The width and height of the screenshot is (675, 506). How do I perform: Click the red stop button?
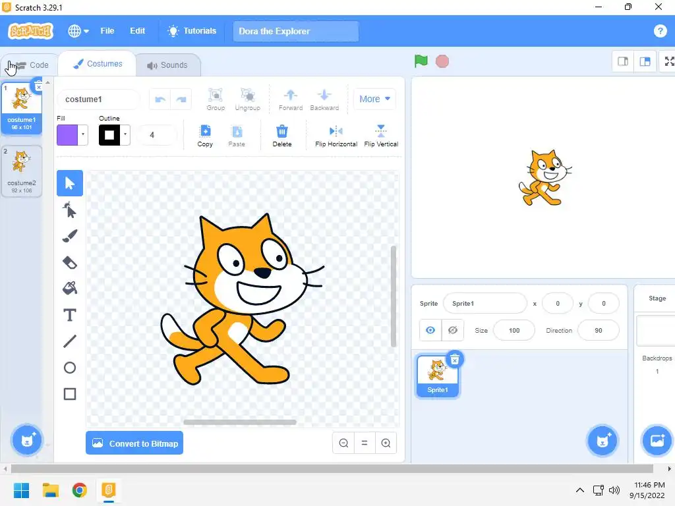coord(442,61)
